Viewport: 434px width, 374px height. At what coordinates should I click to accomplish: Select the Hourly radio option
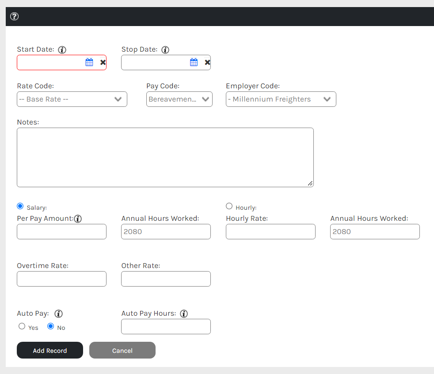click(x=229, y=206)
